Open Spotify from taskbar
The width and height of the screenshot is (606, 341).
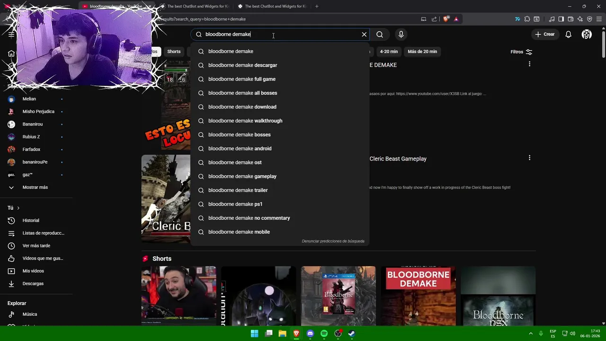point(324,333)
